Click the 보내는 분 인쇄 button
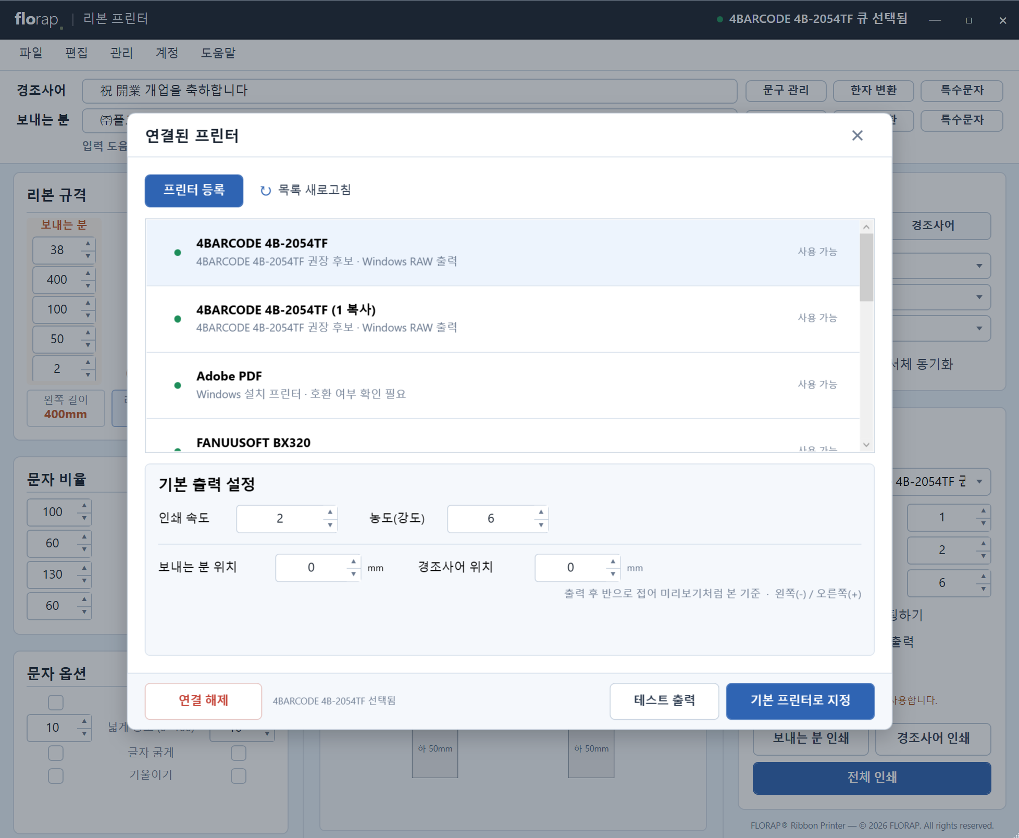Viewport: 1019px width, 838px height. (811, 739)
